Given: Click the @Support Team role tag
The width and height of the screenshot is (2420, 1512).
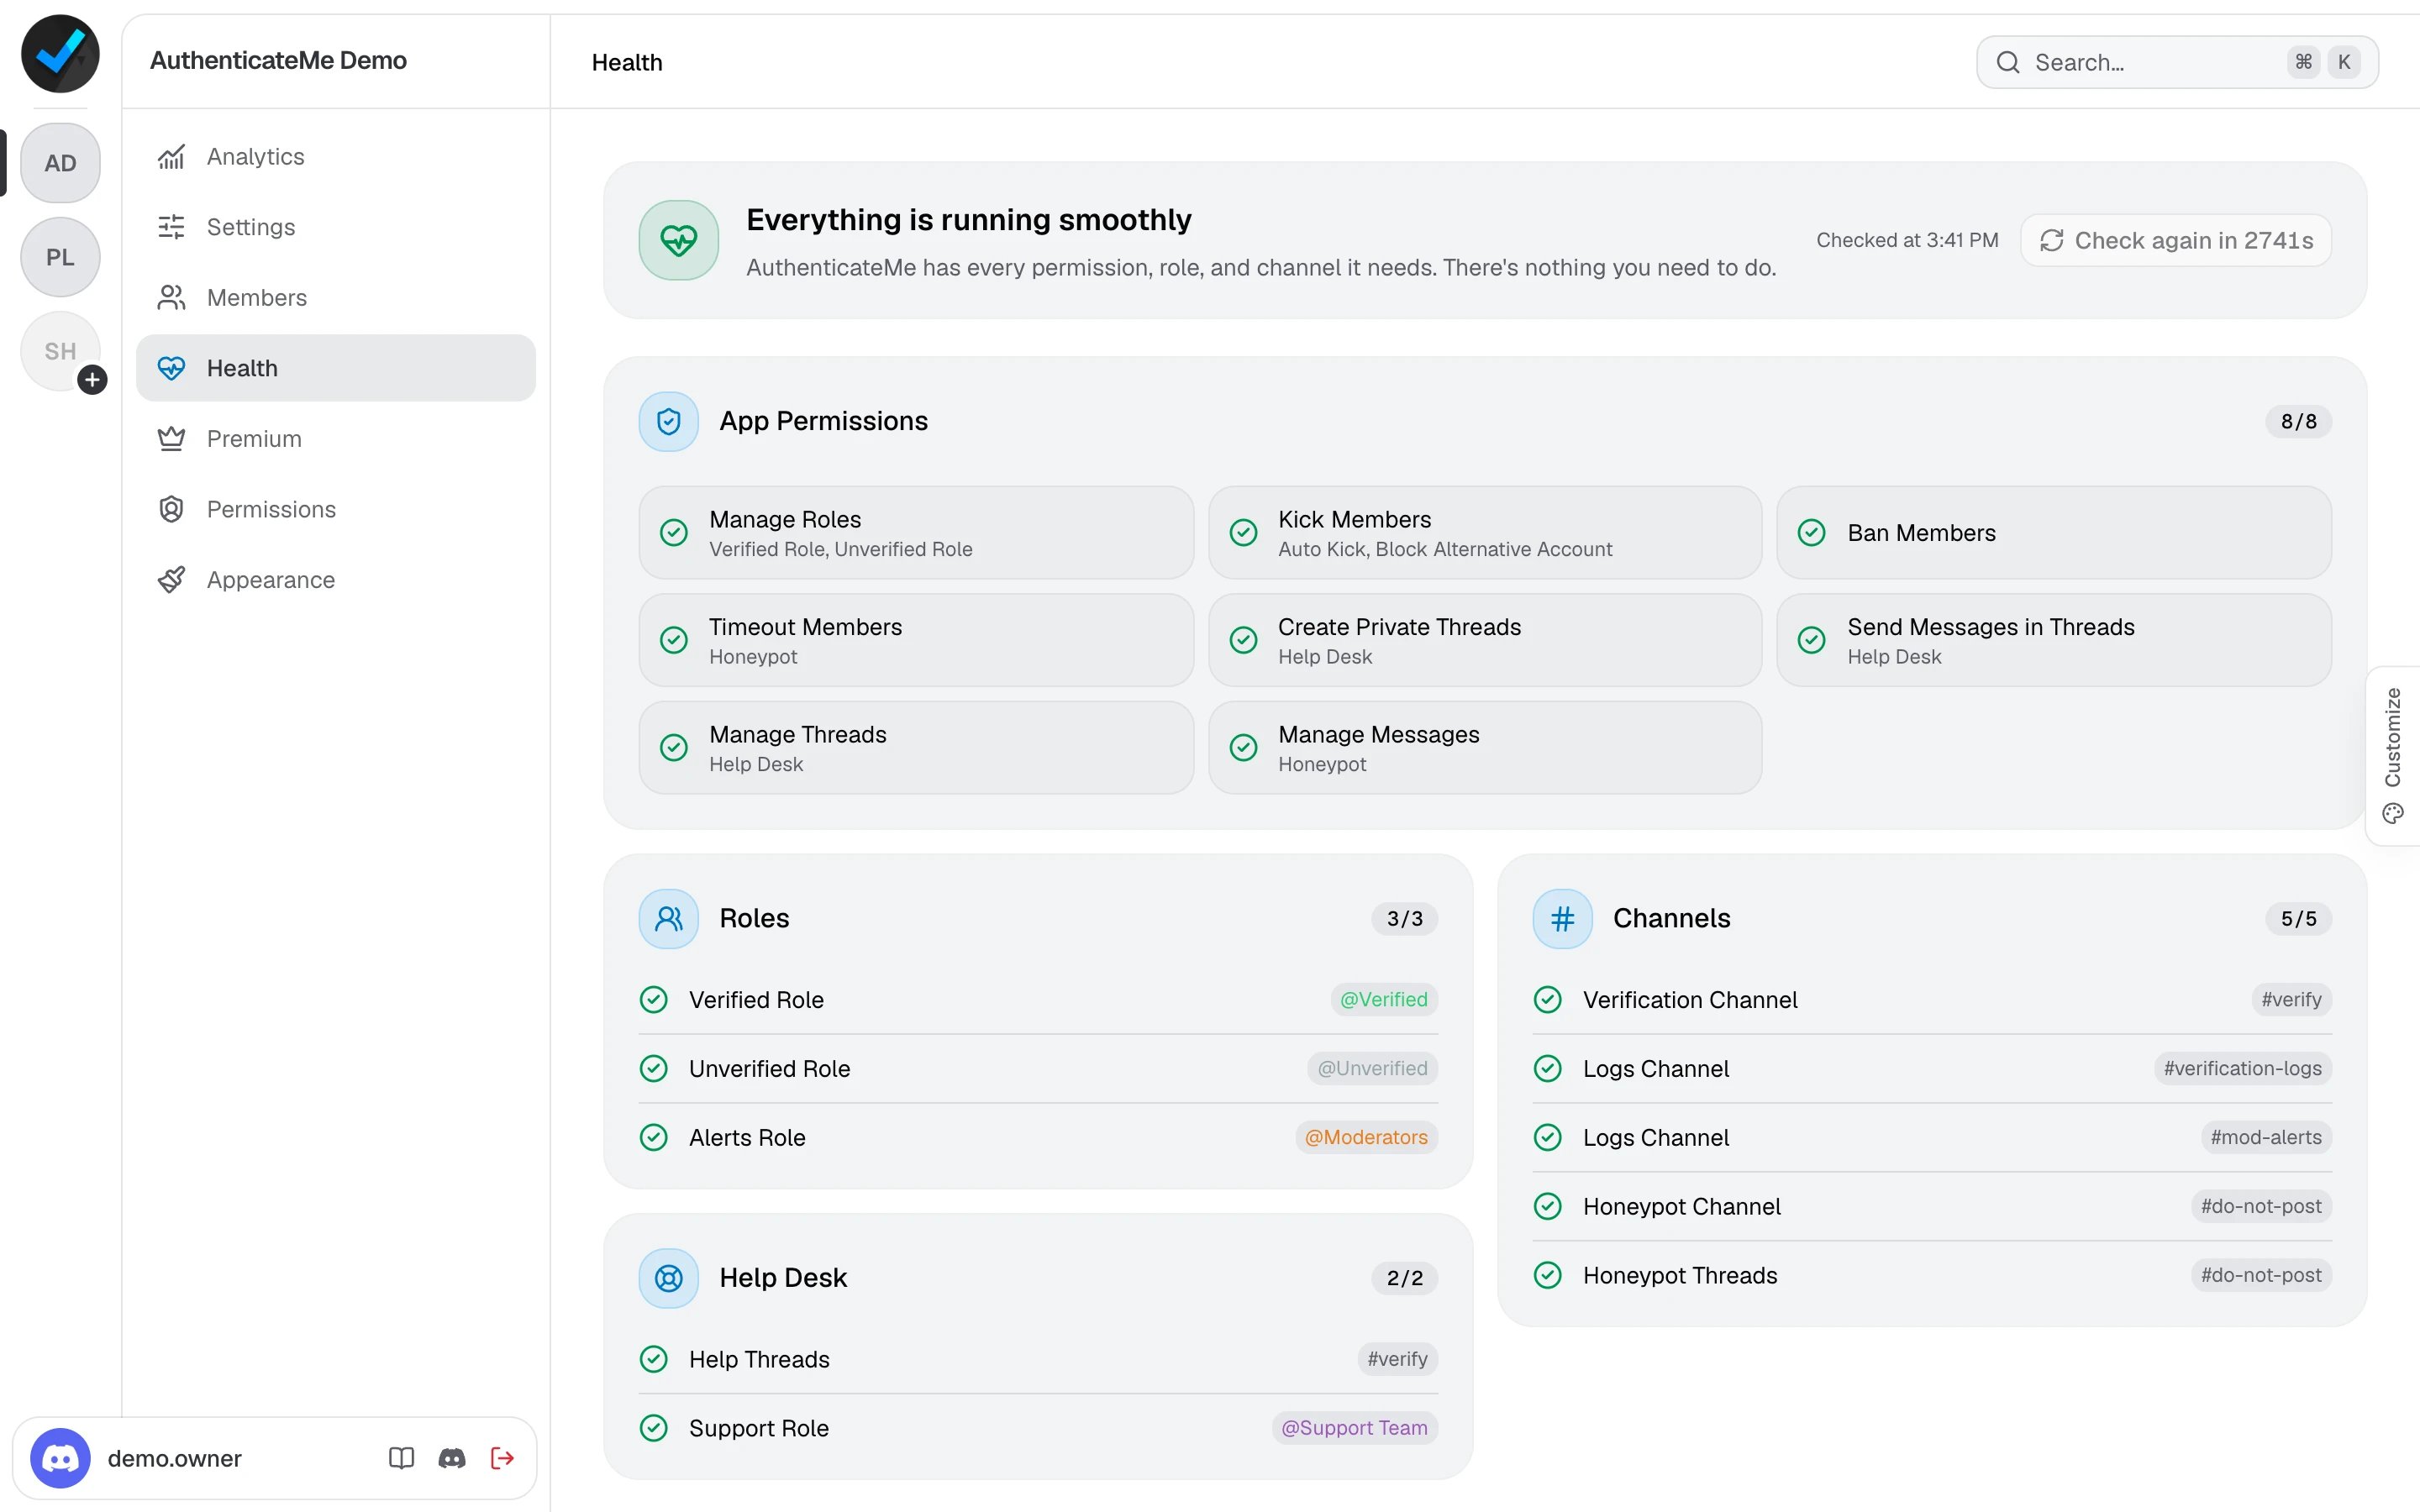Looking at the screenshot, I should coord(1354,1428).
